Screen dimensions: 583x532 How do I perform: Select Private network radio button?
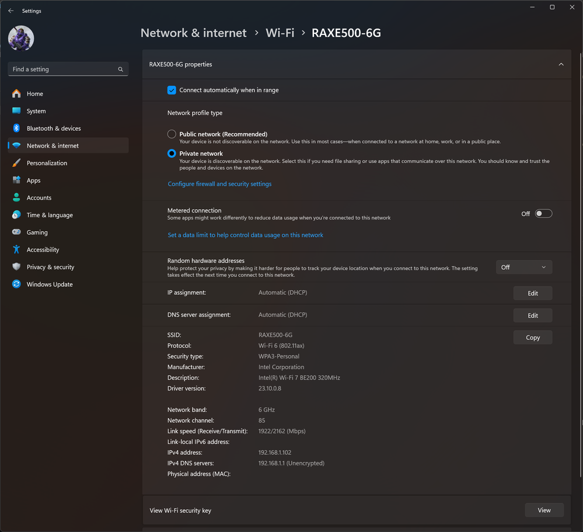click(172, 153)
